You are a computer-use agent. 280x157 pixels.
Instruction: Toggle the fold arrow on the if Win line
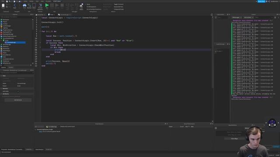[40, 48]
